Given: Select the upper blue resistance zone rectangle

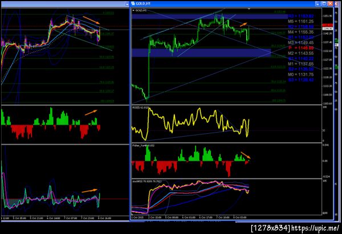Looking at the screenshot, I should pyautogui.click(x=210, y=17).
